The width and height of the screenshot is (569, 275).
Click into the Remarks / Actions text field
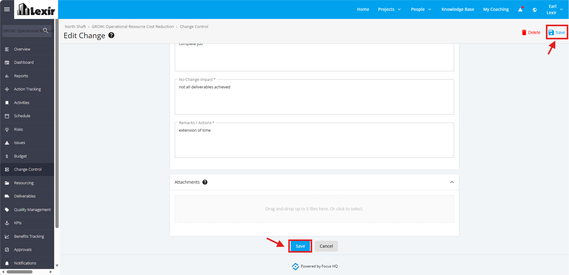[x=314, y=140]
